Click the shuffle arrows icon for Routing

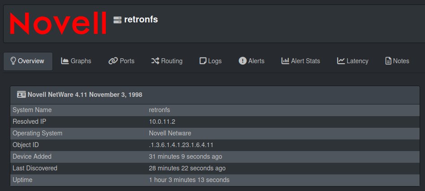[155, 61]
